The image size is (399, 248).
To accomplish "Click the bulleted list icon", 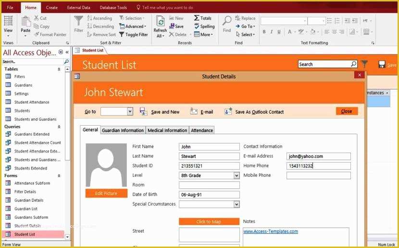I will point(329,21).
